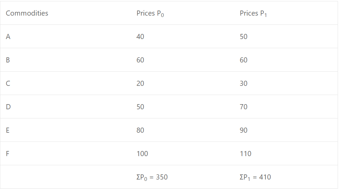Viewport: 339px width, 189px height.
Task: Select commodity B cell
Action: (x=8, y=60)
